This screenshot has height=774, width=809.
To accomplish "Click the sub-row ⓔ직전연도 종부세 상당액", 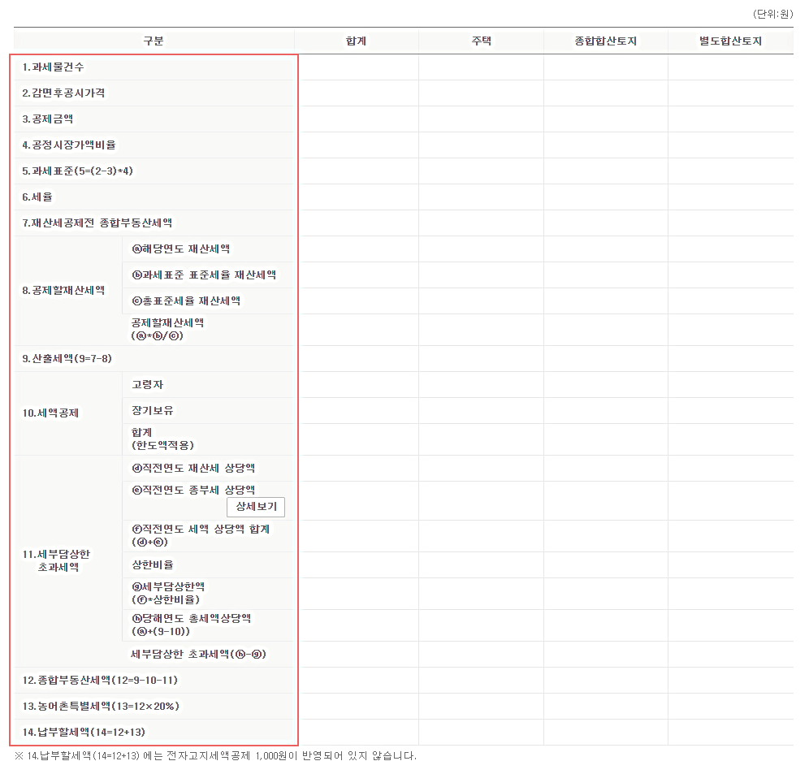I will pos(193,490).
